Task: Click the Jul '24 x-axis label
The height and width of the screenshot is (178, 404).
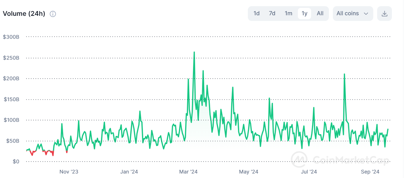Action: coord(309,172)
